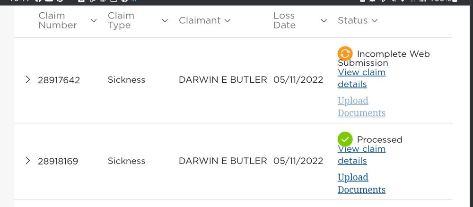This screenshot has height=207, width=473.
Task: Select claim number 28918169
Action: pos(58,161)
